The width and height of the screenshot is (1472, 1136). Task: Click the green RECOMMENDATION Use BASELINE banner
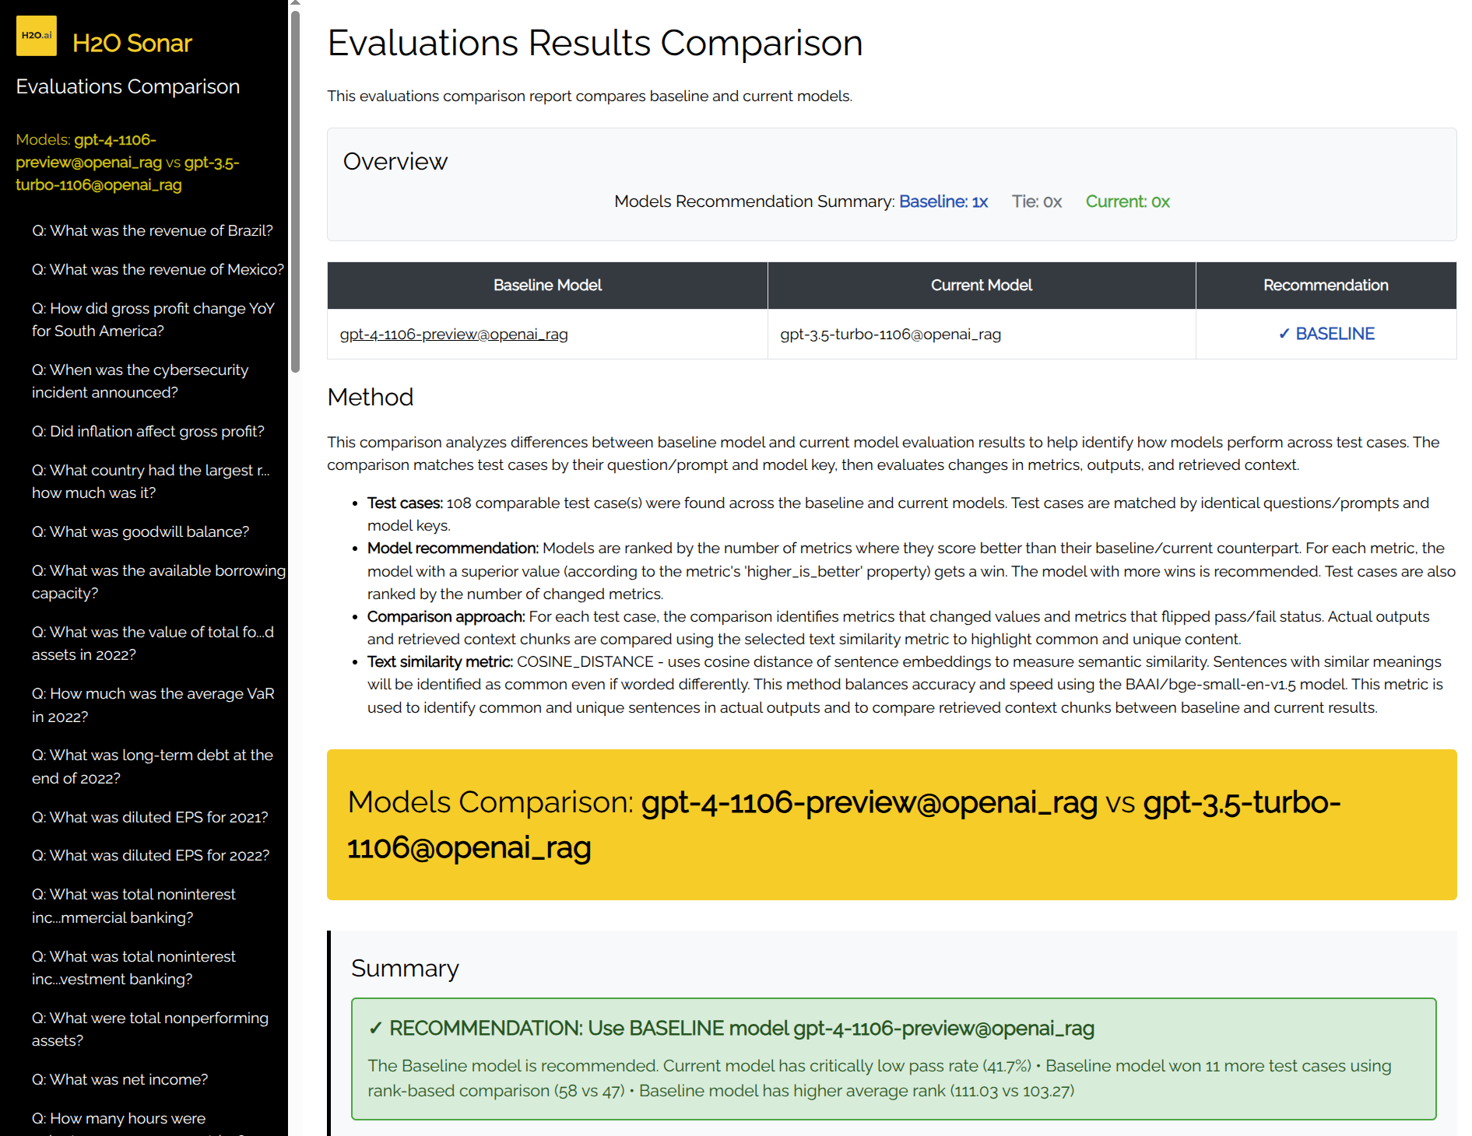pos(894,1059)
